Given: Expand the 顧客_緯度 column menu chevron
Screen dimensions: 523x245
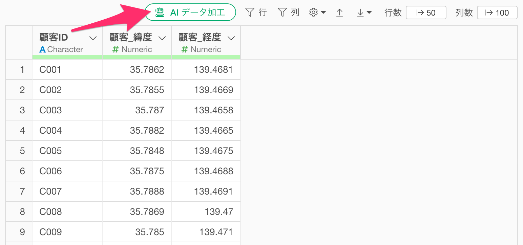Looking at the screenshot, I should 162,38.
